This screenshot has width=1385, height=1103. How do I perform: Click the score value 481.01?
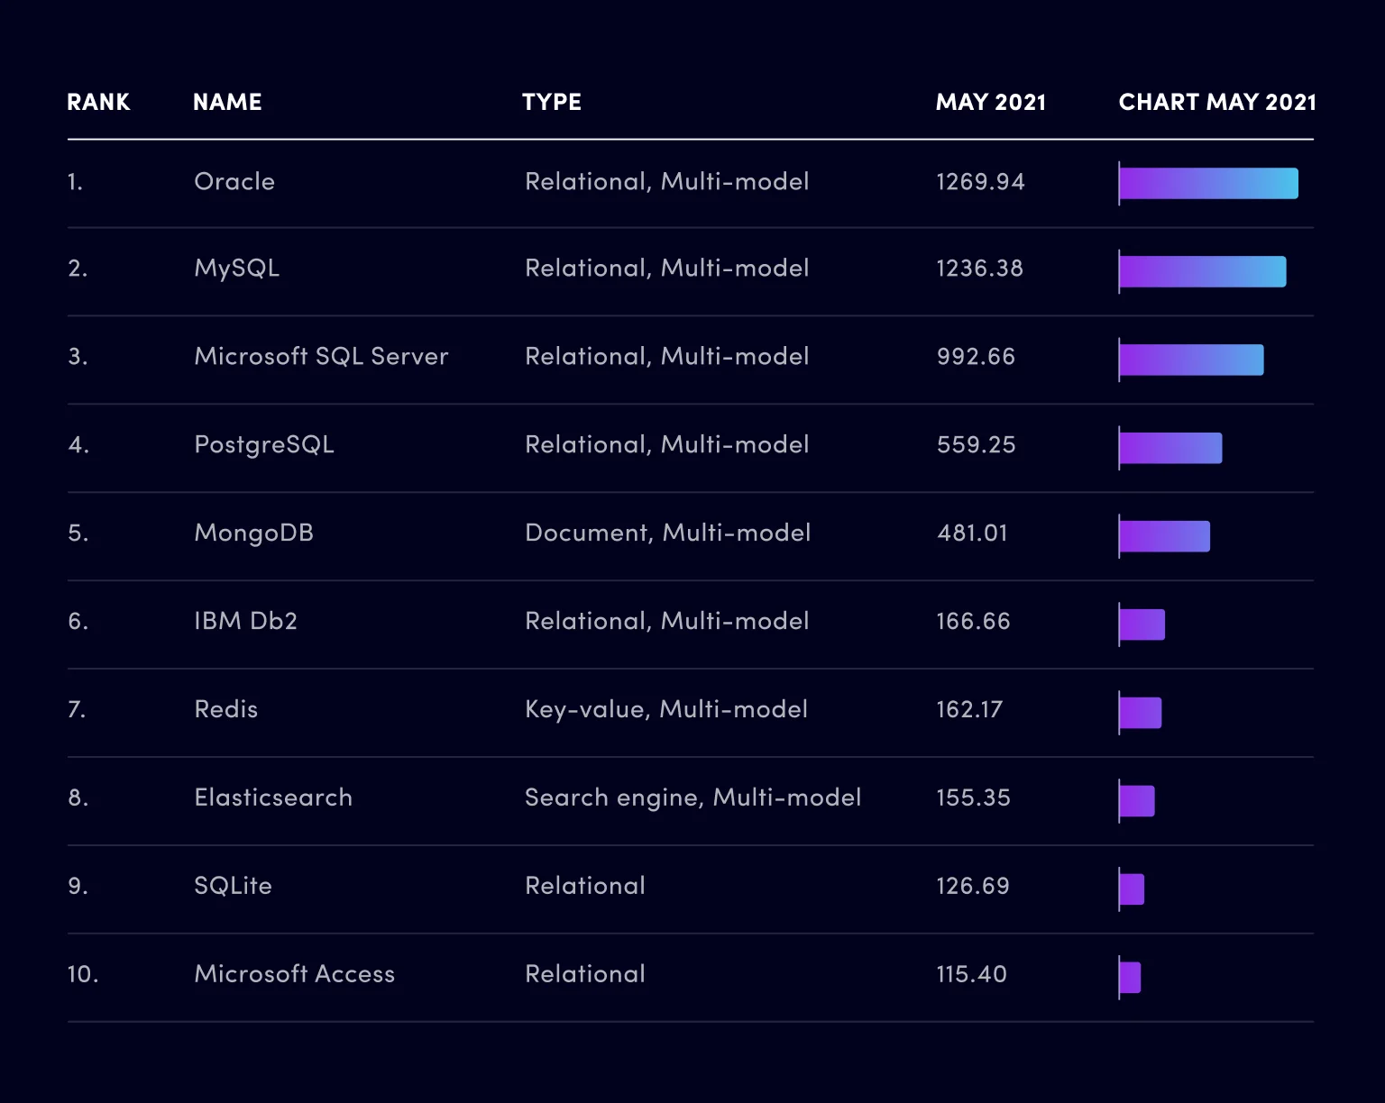point(973,533)
